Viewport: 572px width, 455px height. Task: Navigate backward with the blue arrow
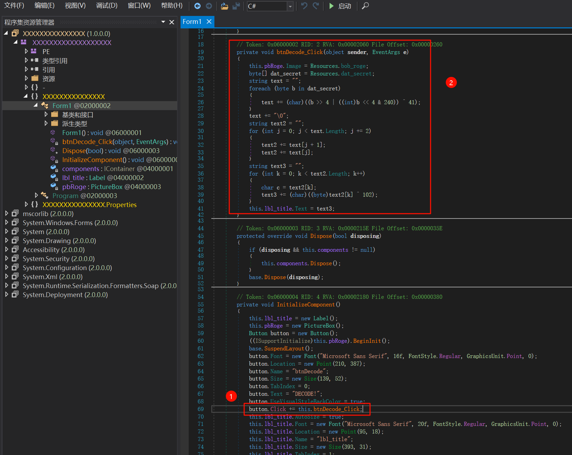coord(197,6)
